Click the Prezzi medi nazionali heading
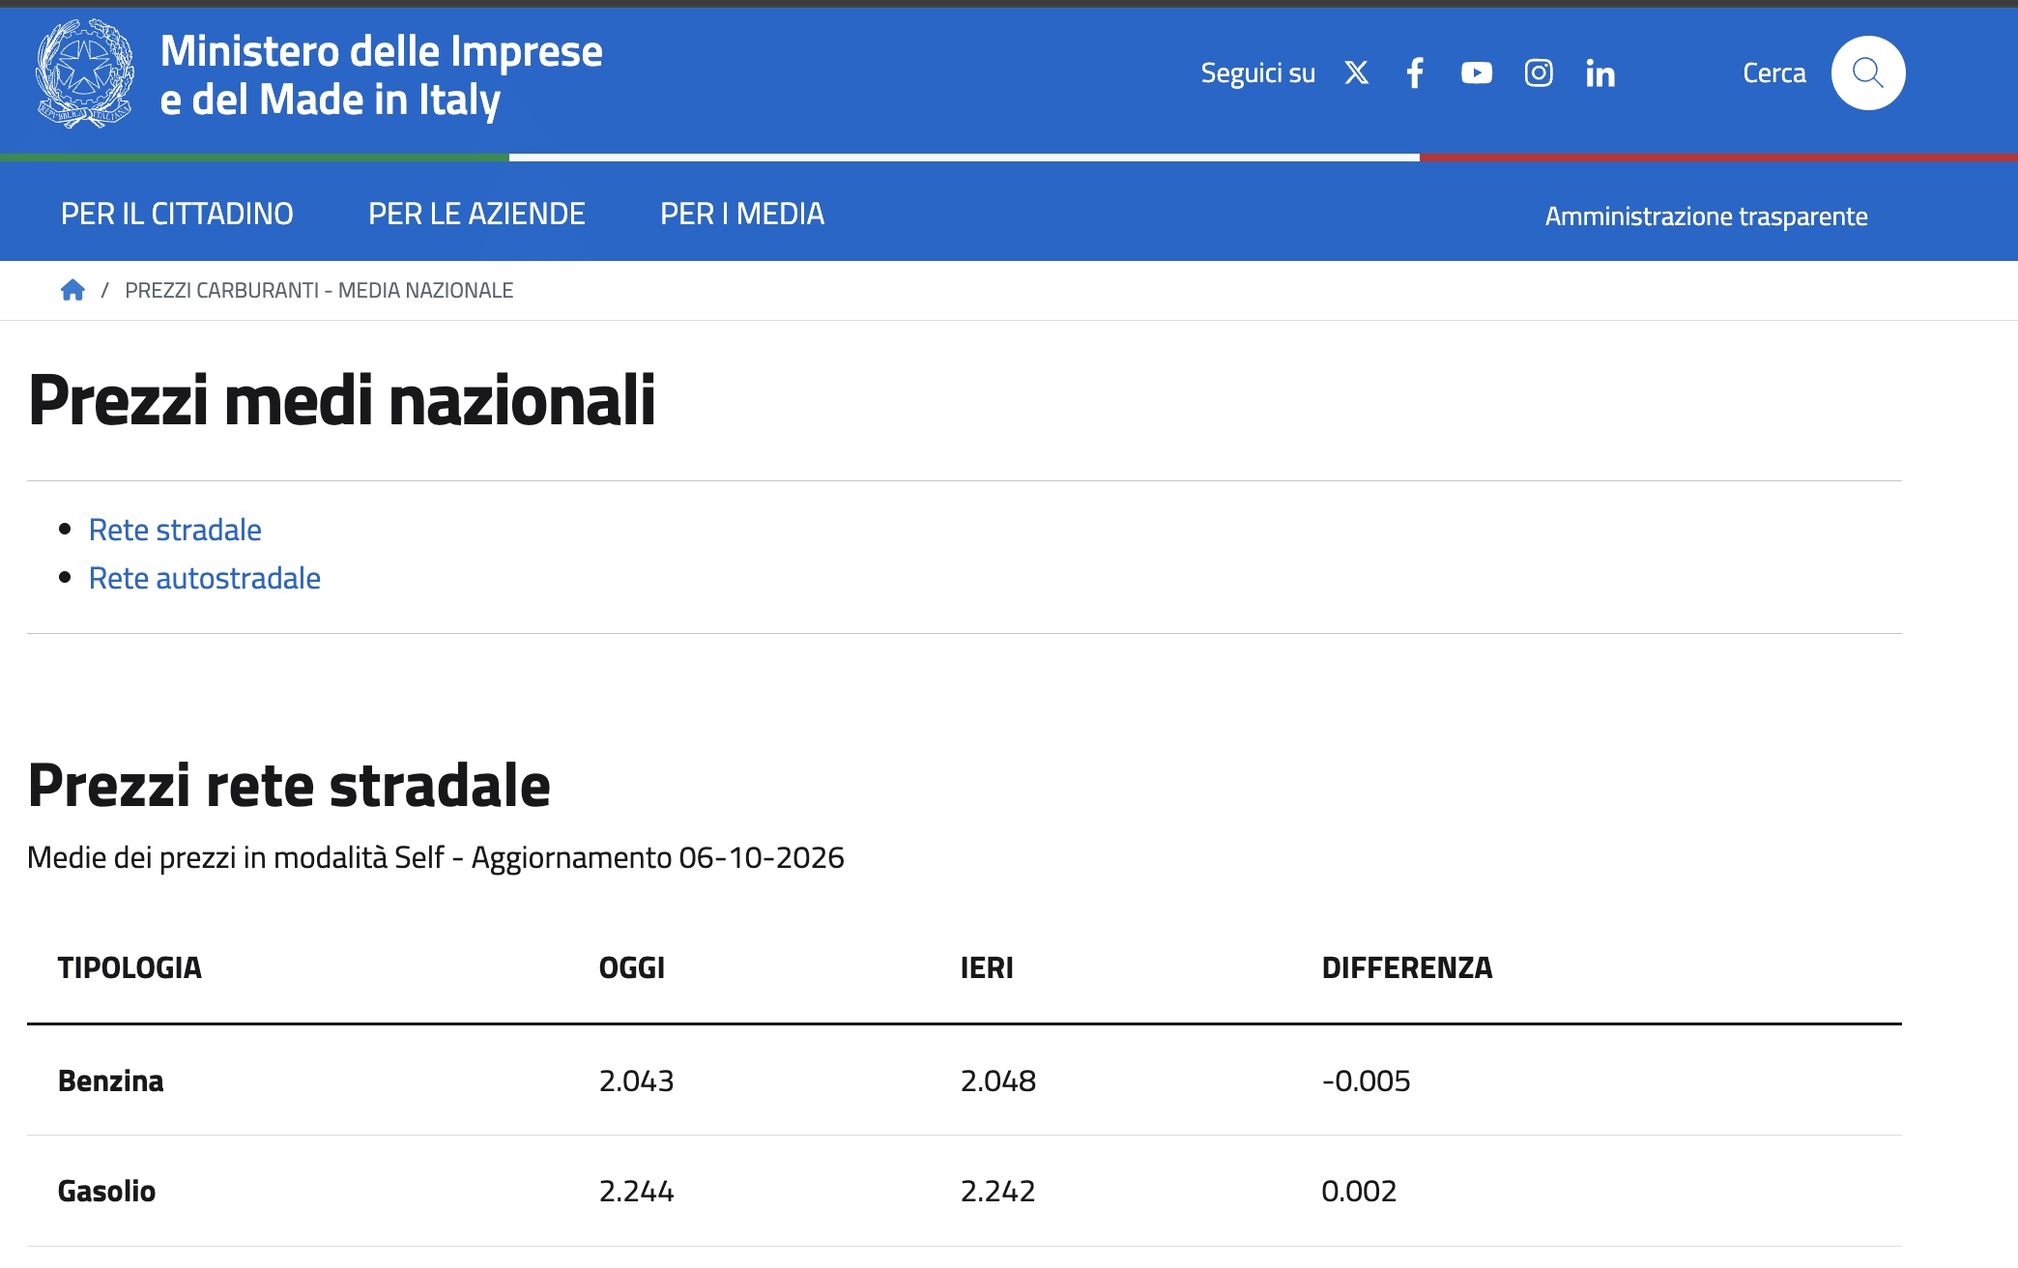2018x1268 pixels. point(342,400)
